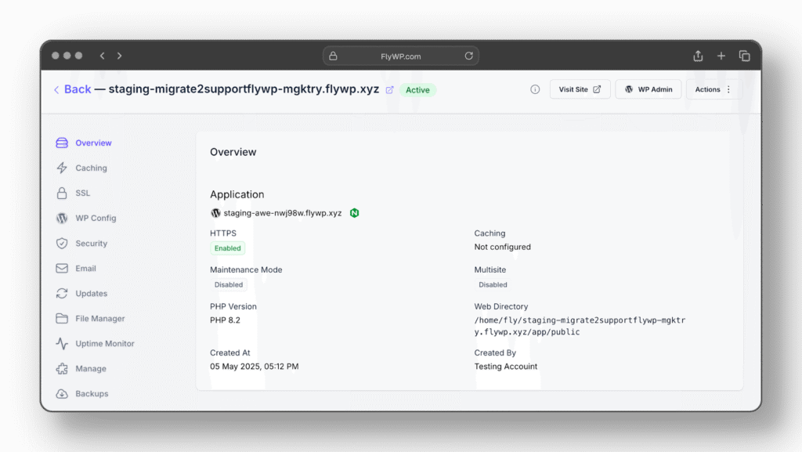Go back with browser back arrow
The width and height of the screenshot is (802, 452).
coord(102,56)
